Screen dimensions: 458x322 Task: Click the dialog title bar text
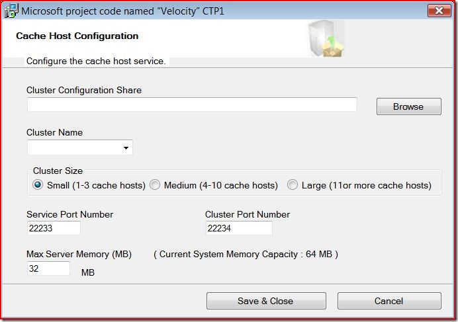coord(123,11)
